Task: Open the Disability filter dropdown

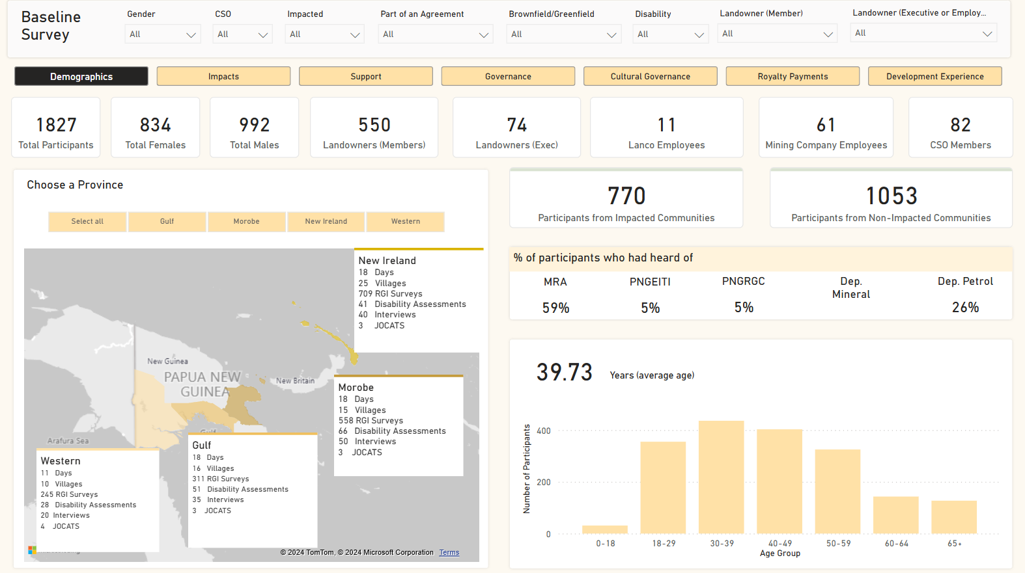Action: (x=671, y=34)
